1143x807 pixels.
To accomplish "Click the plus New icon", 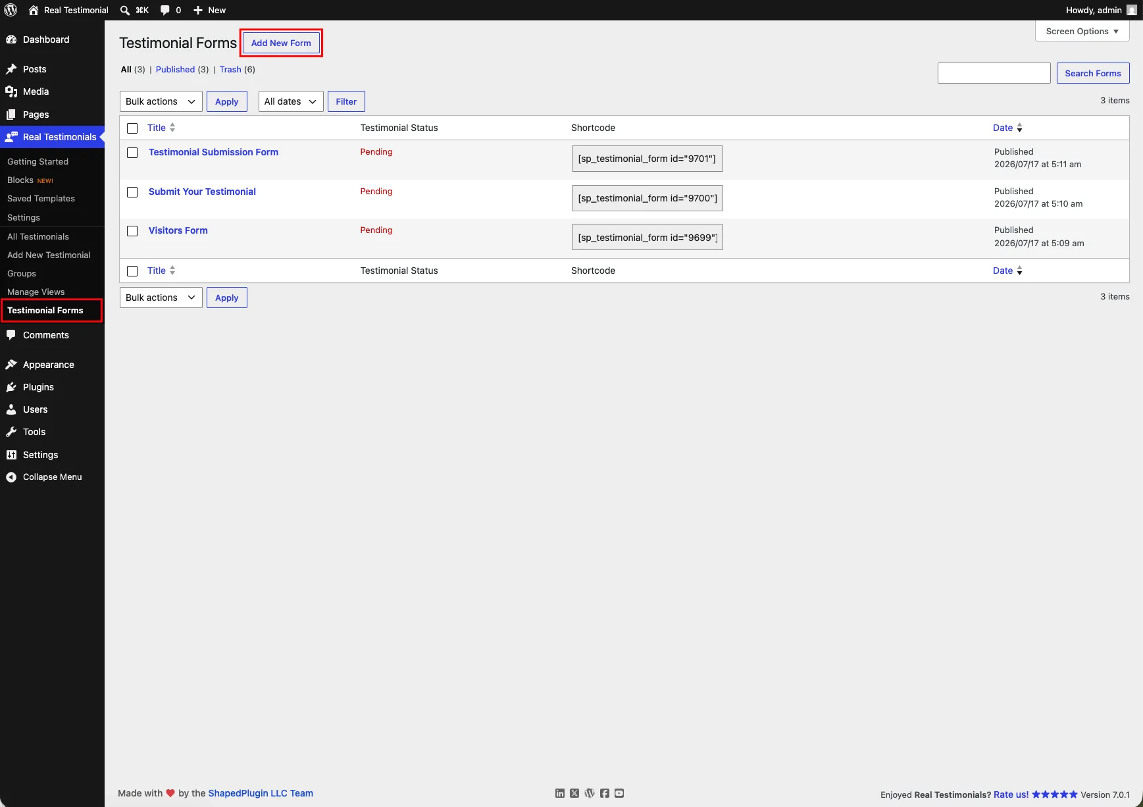I will (197, 10).
